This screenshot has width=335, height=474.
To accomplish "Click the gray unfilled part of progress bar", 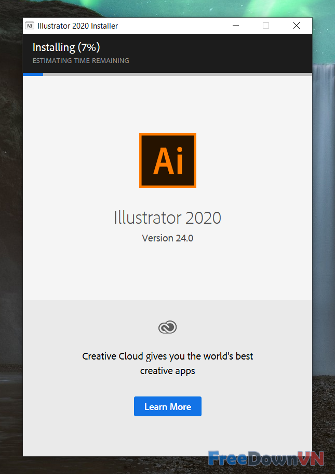I will pos(177,74).
